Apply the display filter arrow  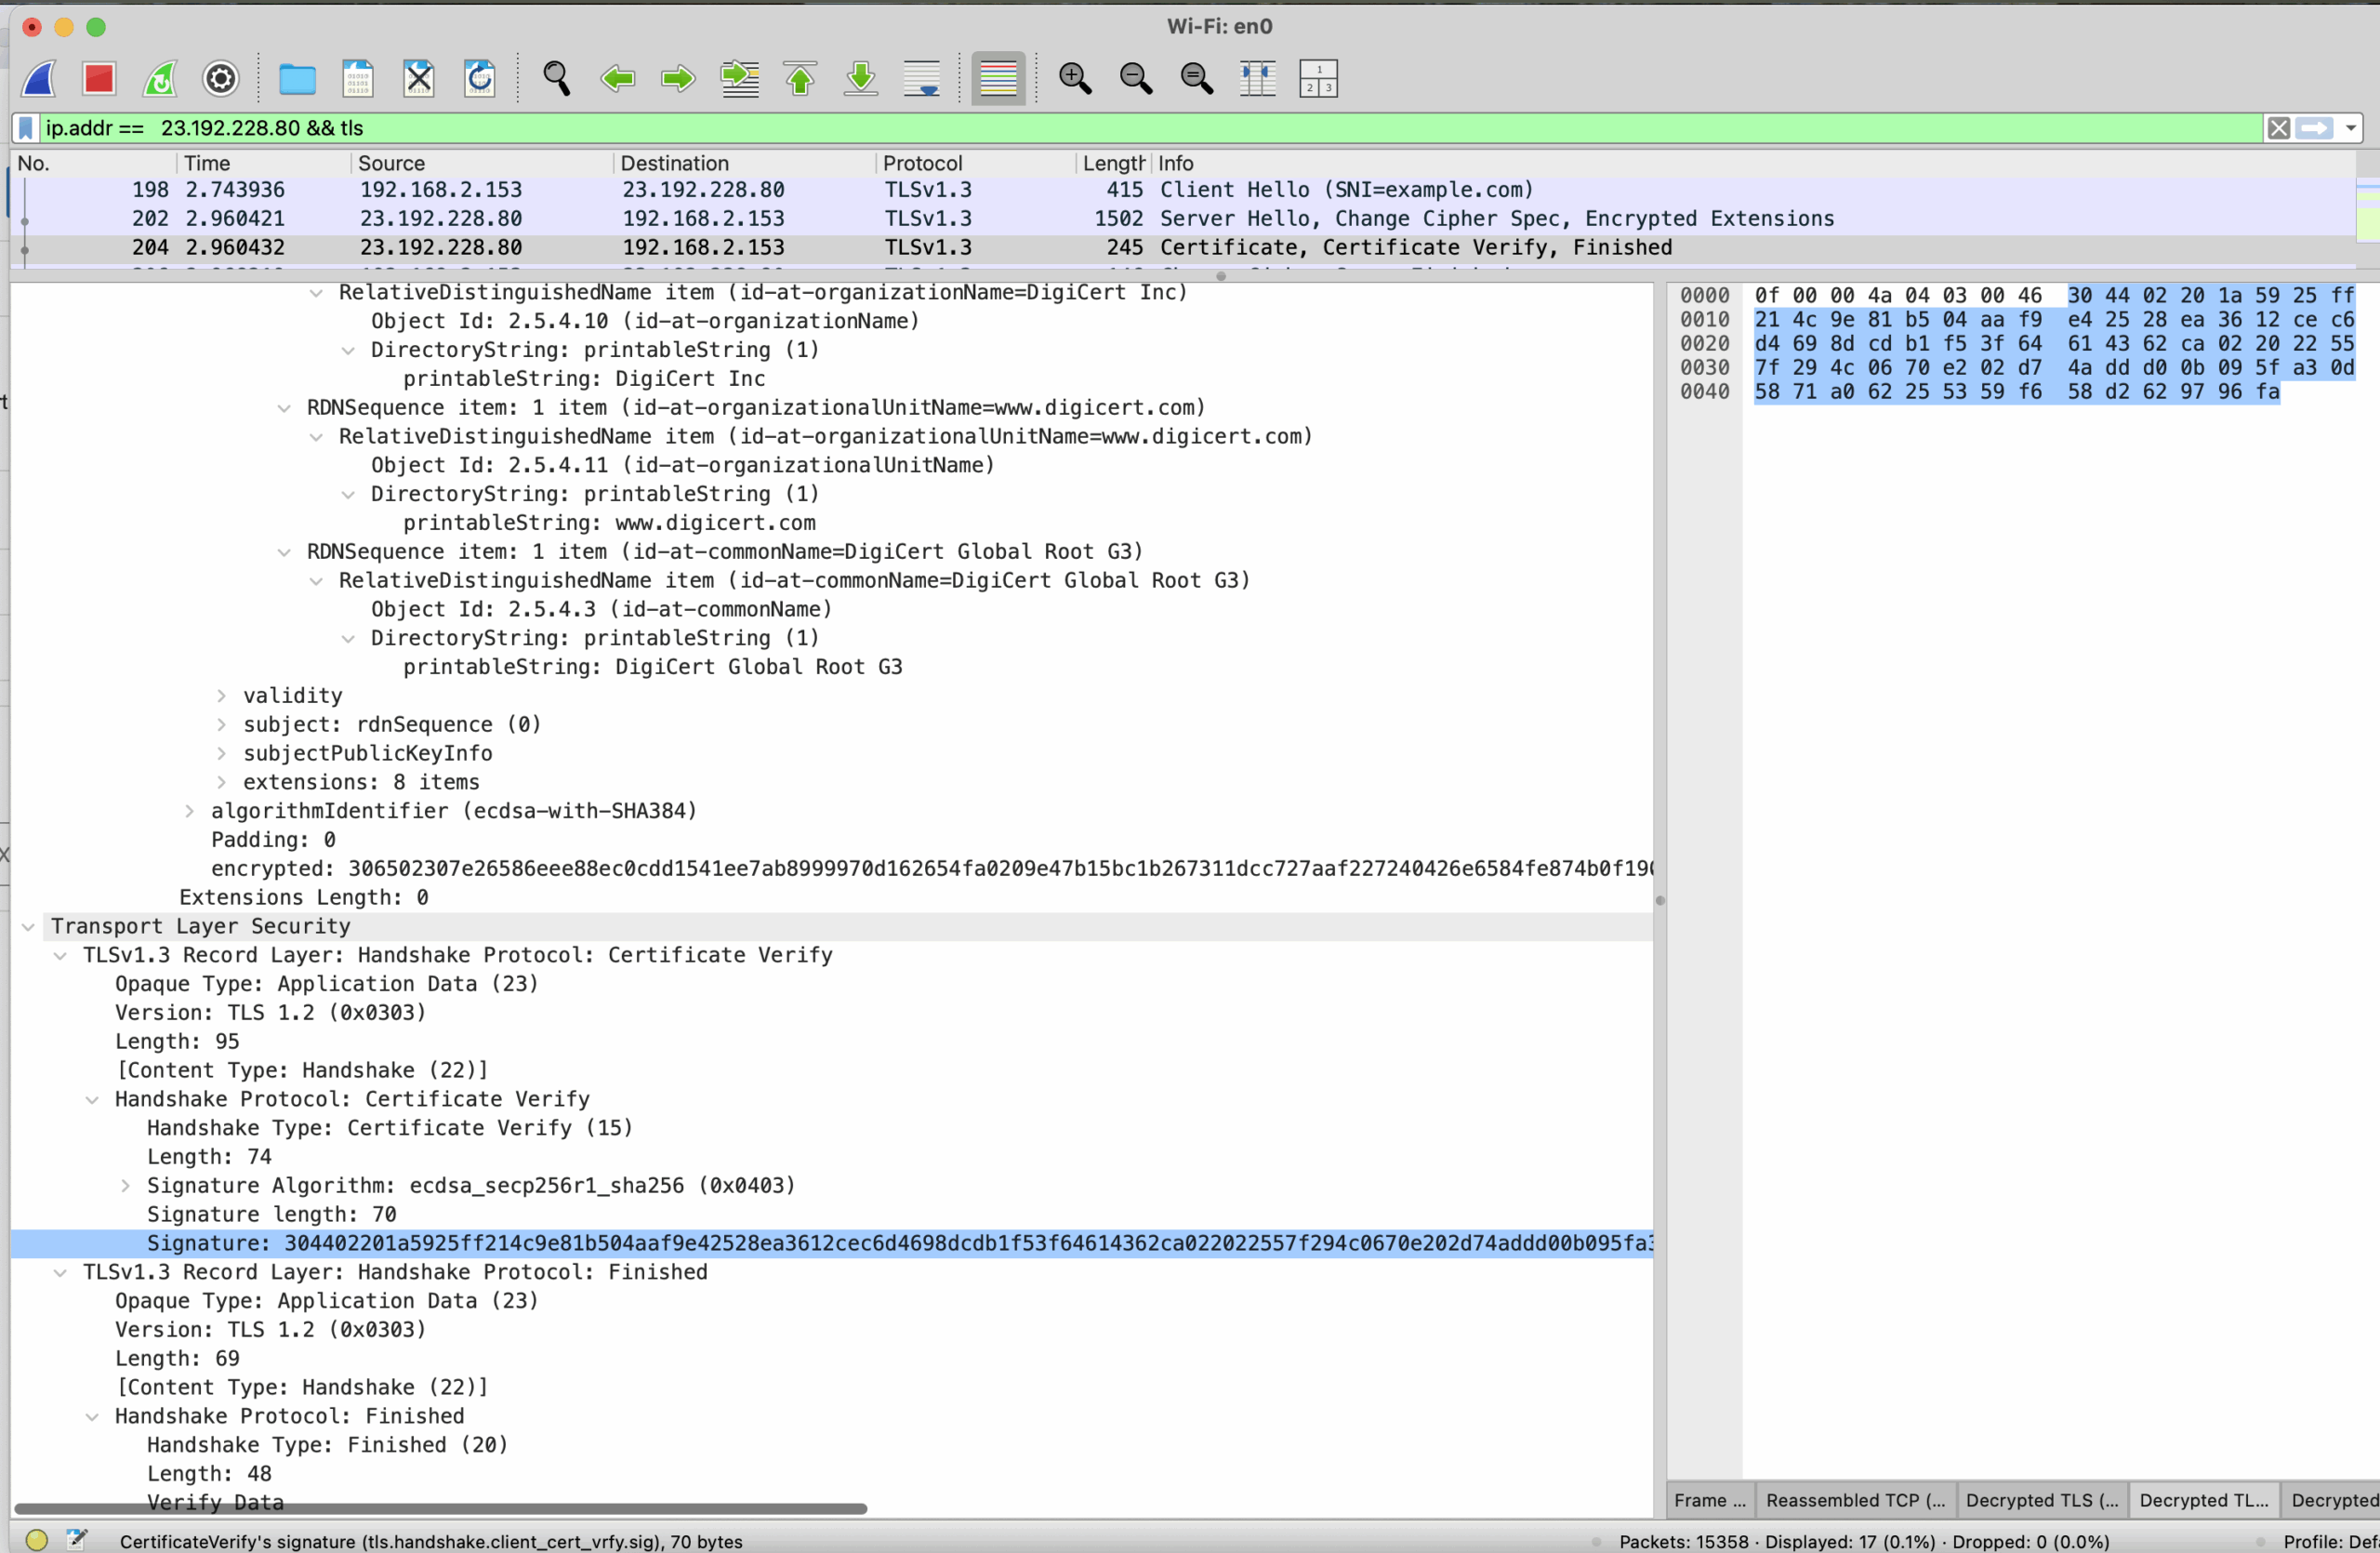point(2315,128)
